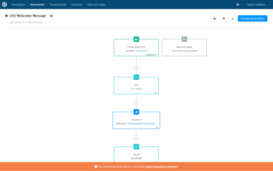Click the Wait step clock icon

tap(136, 77)
